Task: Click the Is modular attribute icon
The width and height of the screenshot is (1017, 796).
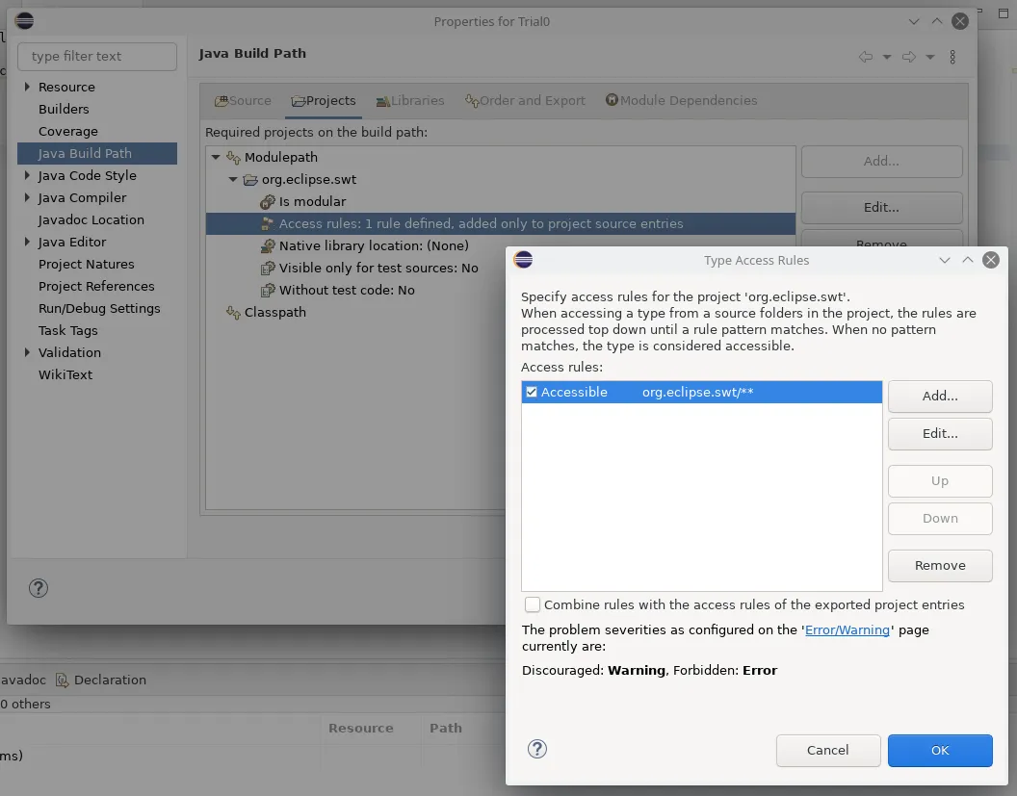Action: (267, 201)
